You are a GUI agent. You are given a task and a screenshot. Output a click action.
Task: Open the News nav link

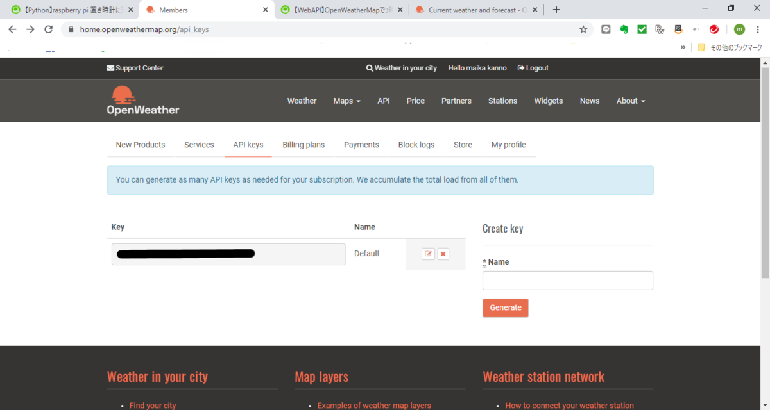(590, 101)
